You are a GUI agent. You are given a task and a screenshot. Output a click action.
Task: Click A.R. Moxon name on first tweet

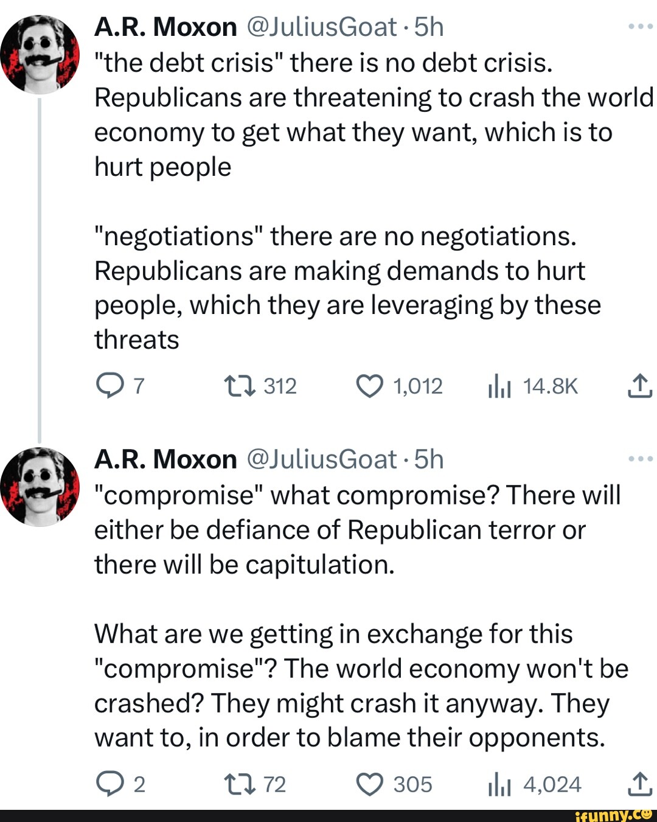tap(165, 27)
